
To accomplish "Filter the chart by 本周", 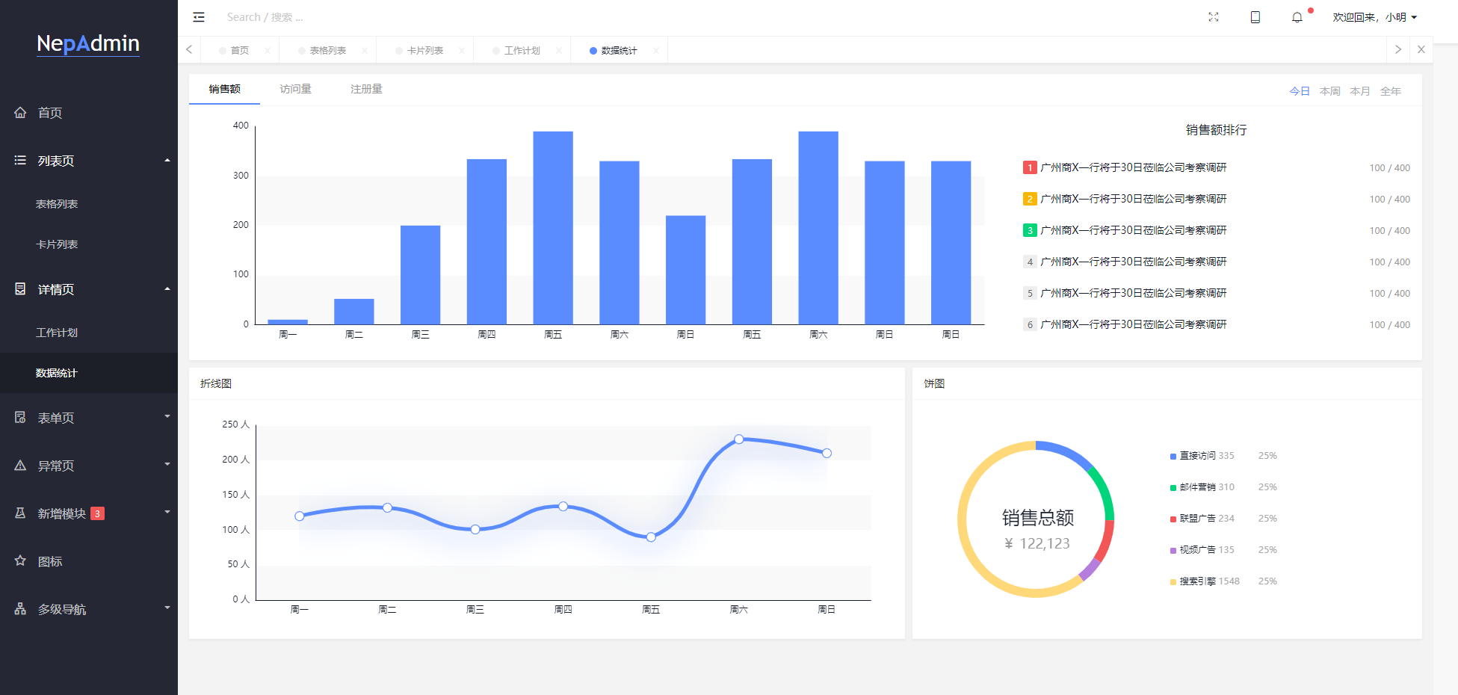I will (1330, 91).
